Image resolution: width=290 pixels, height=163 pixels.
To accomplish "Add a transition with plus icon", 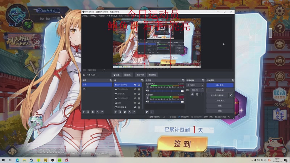I will point(192,94).
